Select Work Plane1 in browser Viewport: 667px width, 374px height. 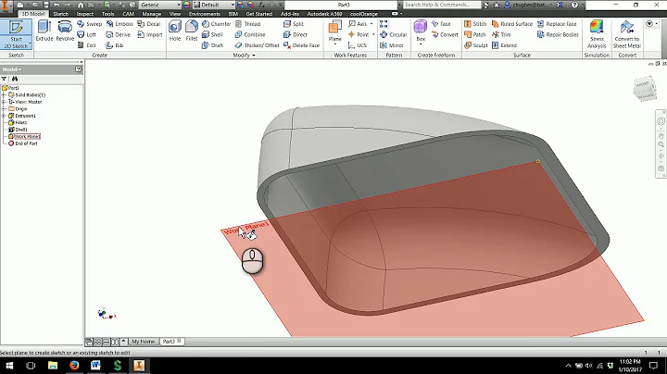coord(27,136)
